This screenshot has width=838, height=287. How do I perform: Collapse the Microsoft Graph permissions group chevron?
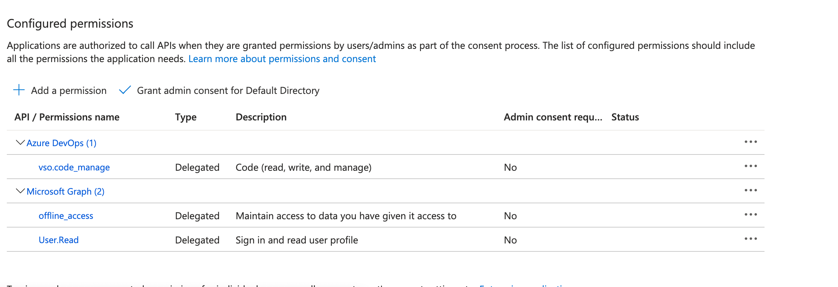20,191
